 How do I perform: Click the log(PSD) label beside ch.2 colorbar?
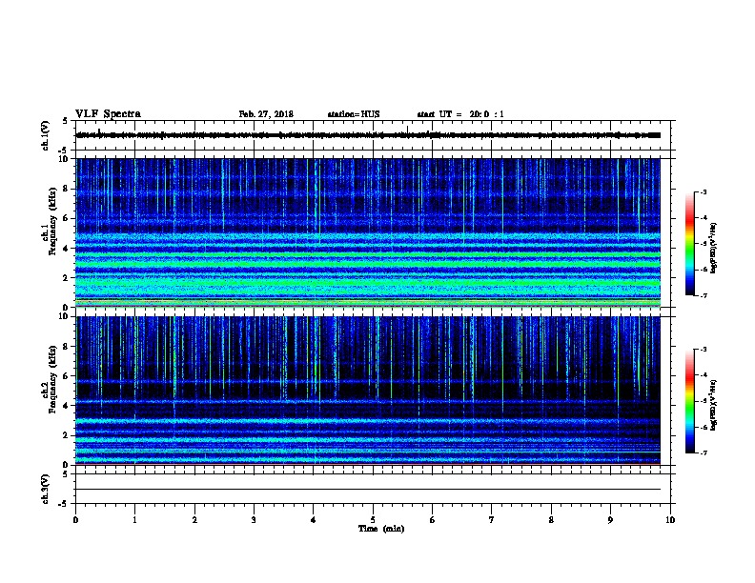[x=713, y=405]
